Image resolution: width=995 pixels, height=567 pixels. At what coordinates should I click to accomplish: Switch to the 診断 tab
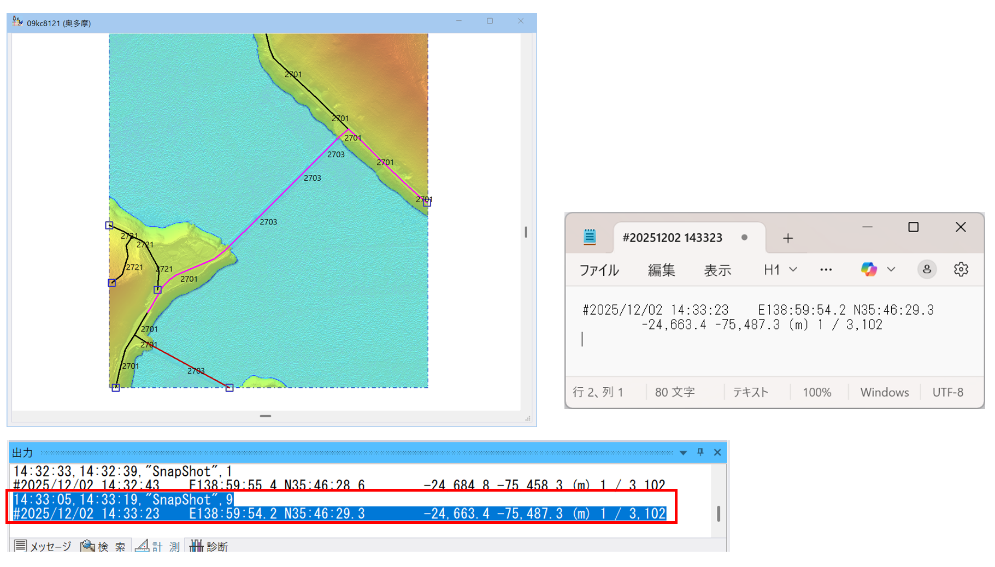(x=209, y=546)
